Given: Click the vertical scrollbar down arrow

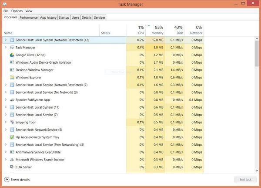Looking at the screenshot, I should (258, 171).
